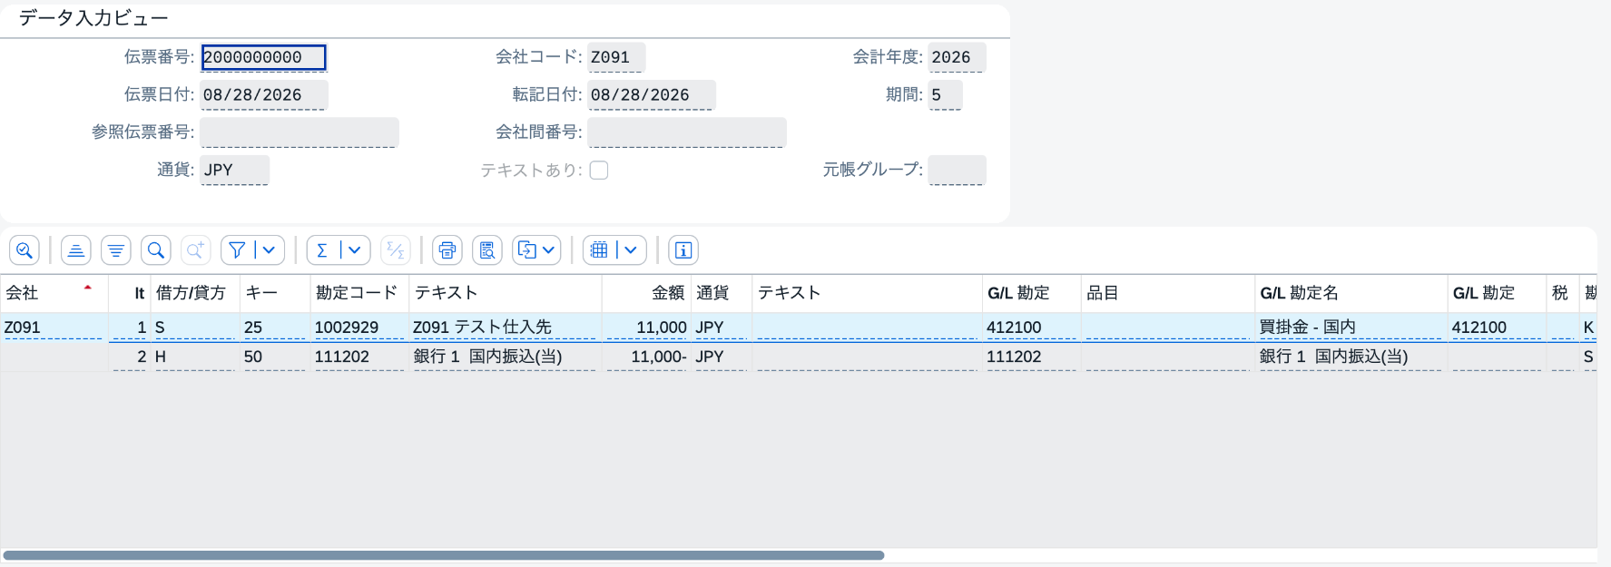Click the Subtotals icon
This screenshot has width=1611, height=567.
pyautogui.click(x=396, y=250)
